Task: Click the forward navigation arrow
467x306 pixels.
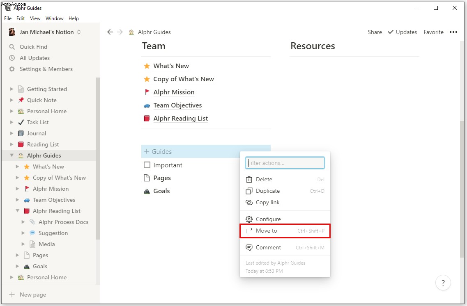Action: tap(120, 32)
